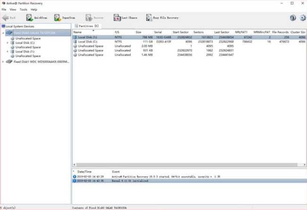Open the Tools menu
This screenshot has height=210, width=307.
[x=23, y=9]
